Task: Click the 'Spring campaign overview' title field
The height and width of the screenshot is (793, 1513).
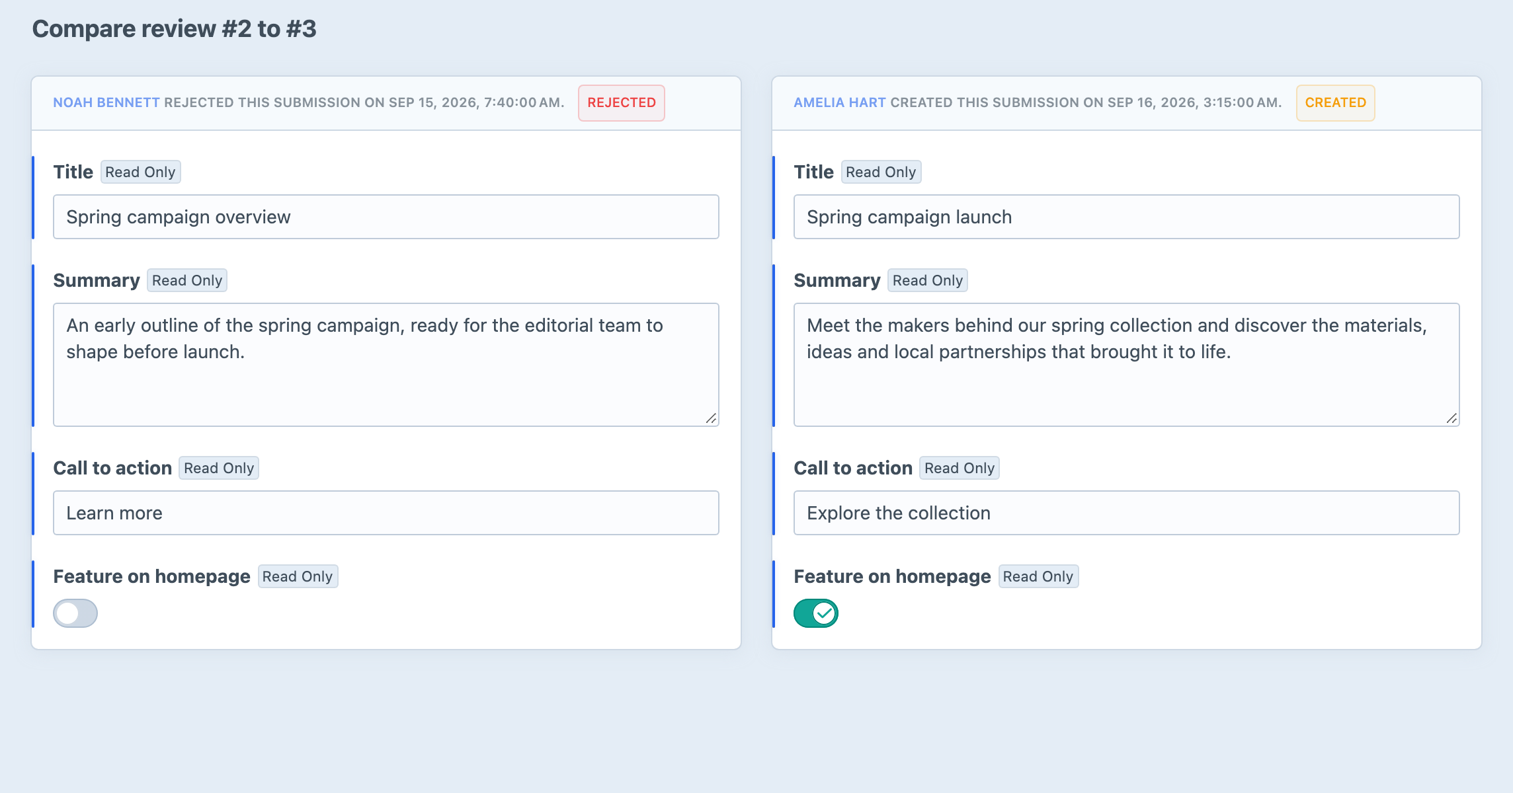Action: [x=386, y=217]
